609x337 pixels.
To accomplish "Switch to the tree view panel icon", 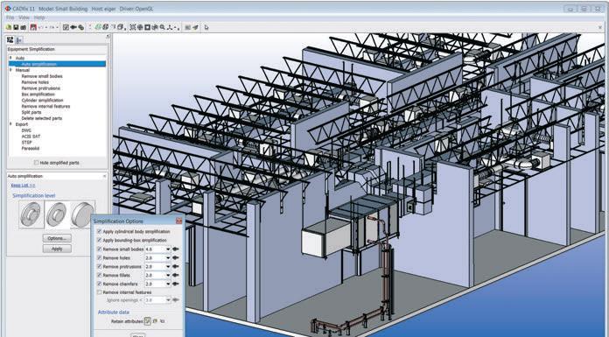I will (10, 39).
